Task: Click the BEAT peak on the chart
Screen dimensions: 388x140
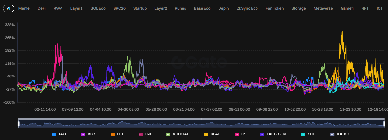Action: [x=342, y=32]
